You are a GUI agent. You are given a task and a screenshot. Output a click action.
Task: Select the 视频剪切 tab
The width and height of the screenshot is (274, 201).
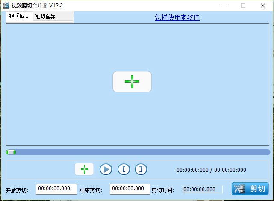pos(20,16)
